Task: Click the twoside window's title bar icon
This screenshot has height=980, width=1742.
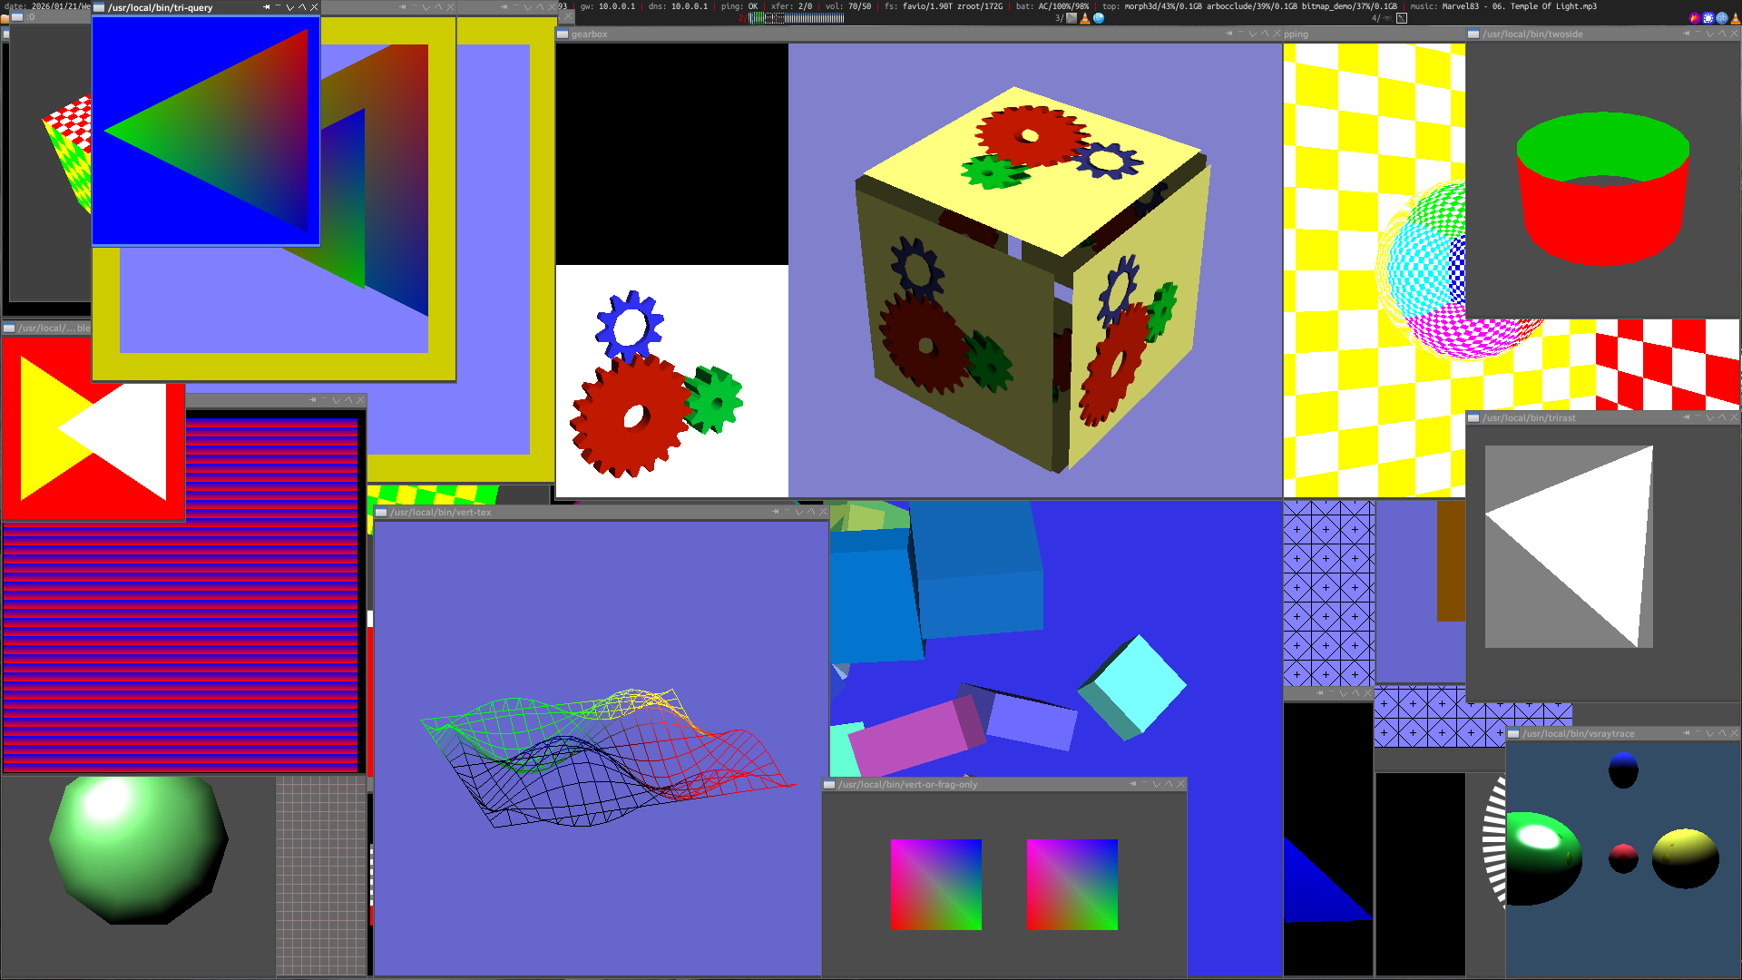Action: (1473, 34)
